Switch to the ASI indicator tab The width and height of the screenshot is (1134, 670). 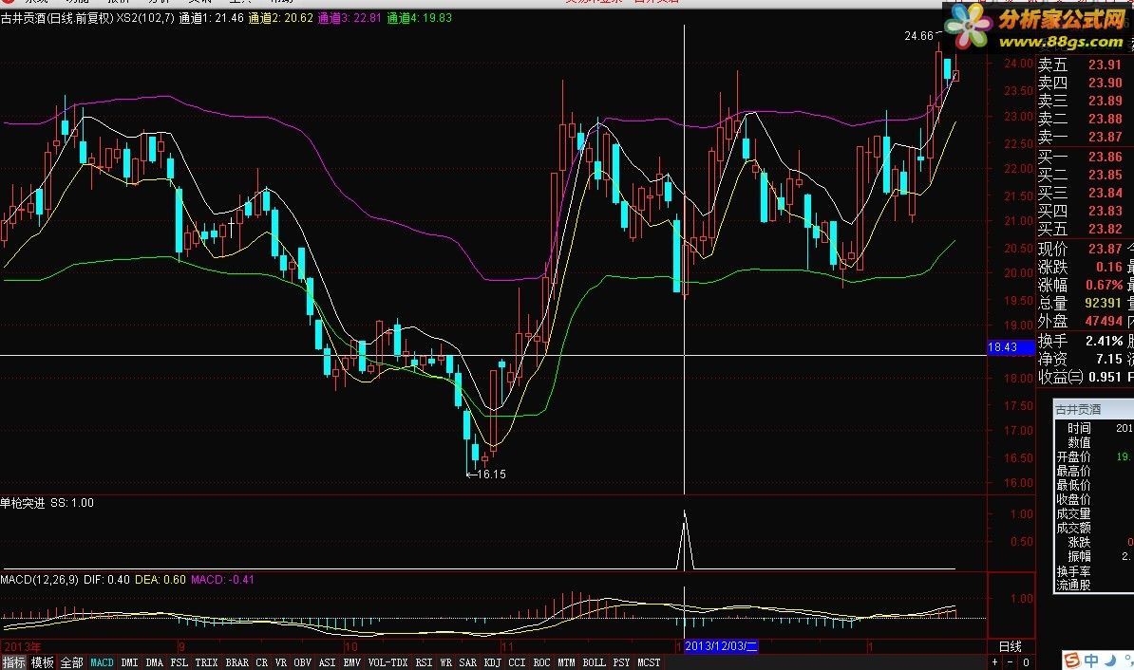pos(327,662)
